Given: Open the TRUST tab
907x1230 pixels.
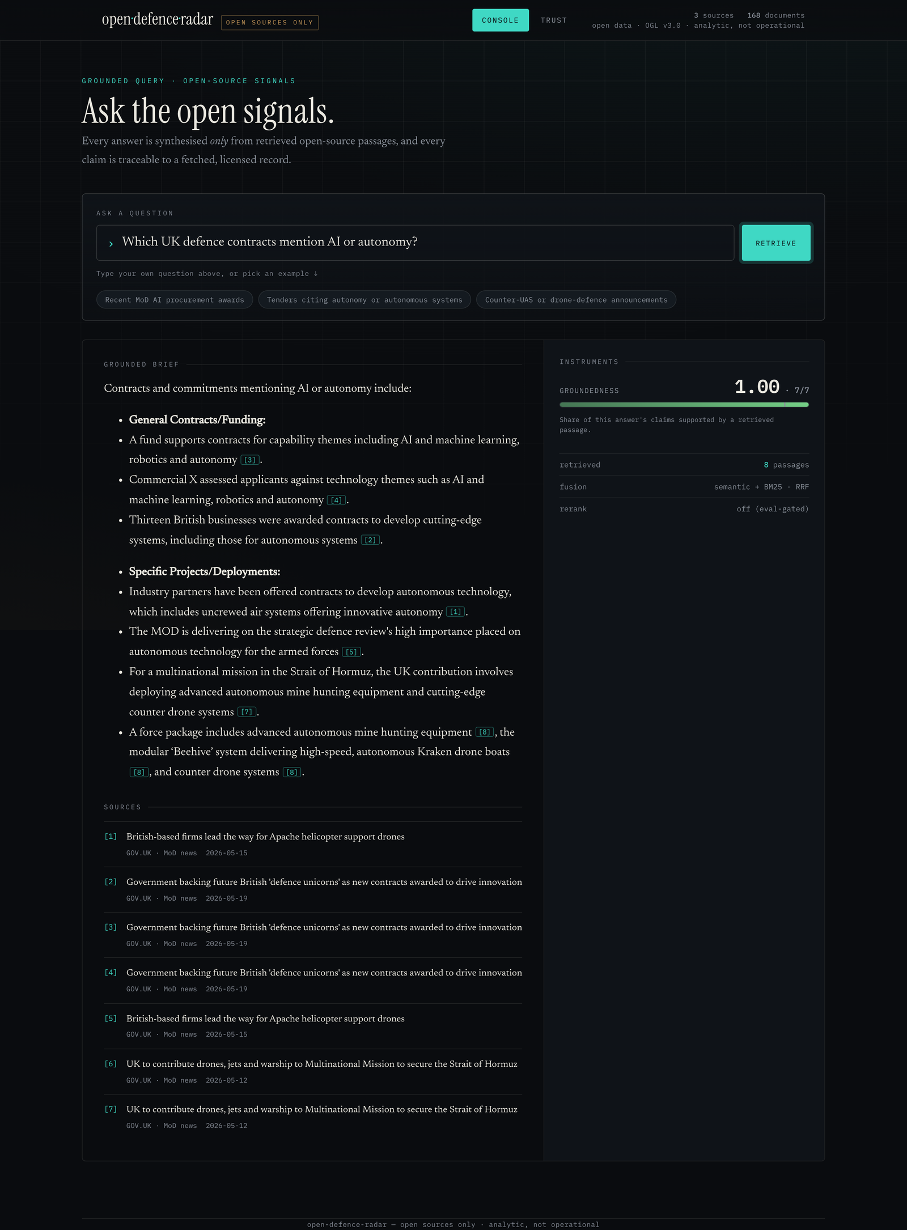Looking at the screenshot, I should 554,20.
